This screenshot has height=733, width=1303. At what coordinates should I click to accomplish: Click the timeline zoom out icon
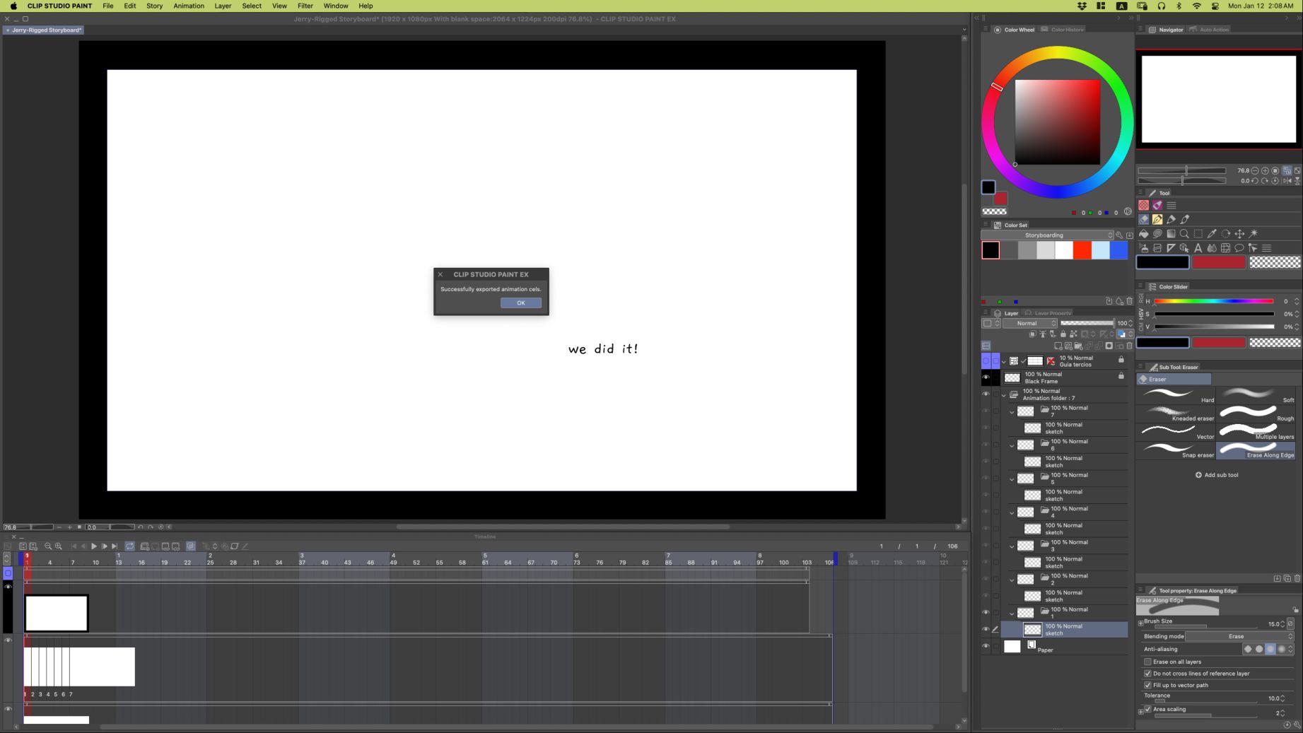coord(48,546)
